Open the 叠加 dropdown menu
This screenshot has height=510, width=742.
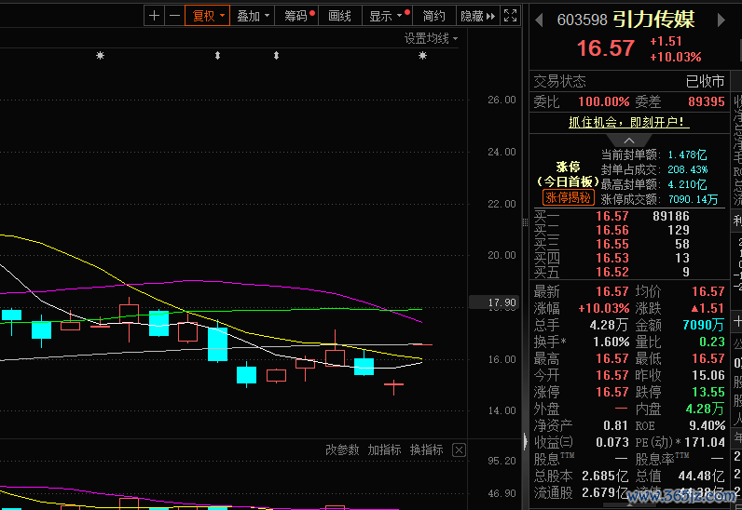253,16
